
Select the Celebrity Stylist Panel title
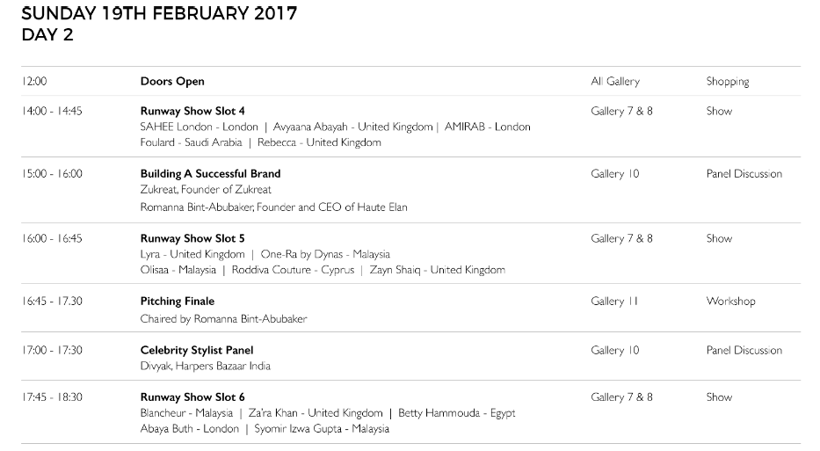tap(197, 351)
